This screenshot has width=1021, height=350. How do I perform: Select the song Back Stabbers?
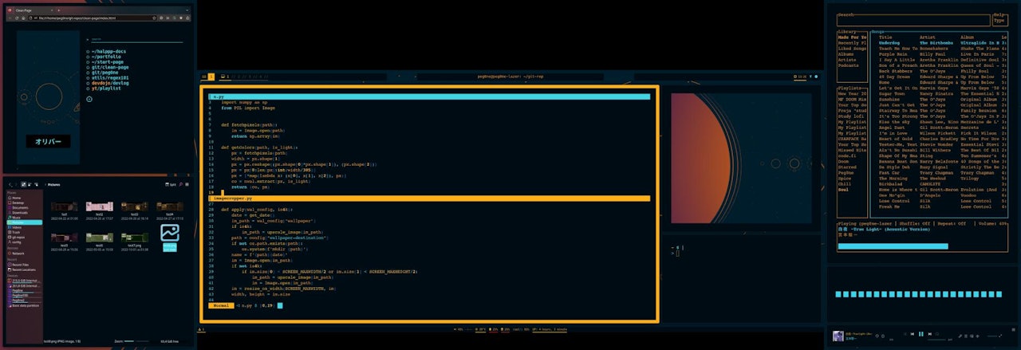click(x=896, y=71)
